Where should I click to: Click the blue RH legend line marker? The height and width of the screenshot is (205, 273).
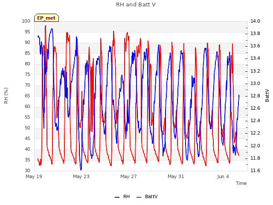(x=117, y=197)
